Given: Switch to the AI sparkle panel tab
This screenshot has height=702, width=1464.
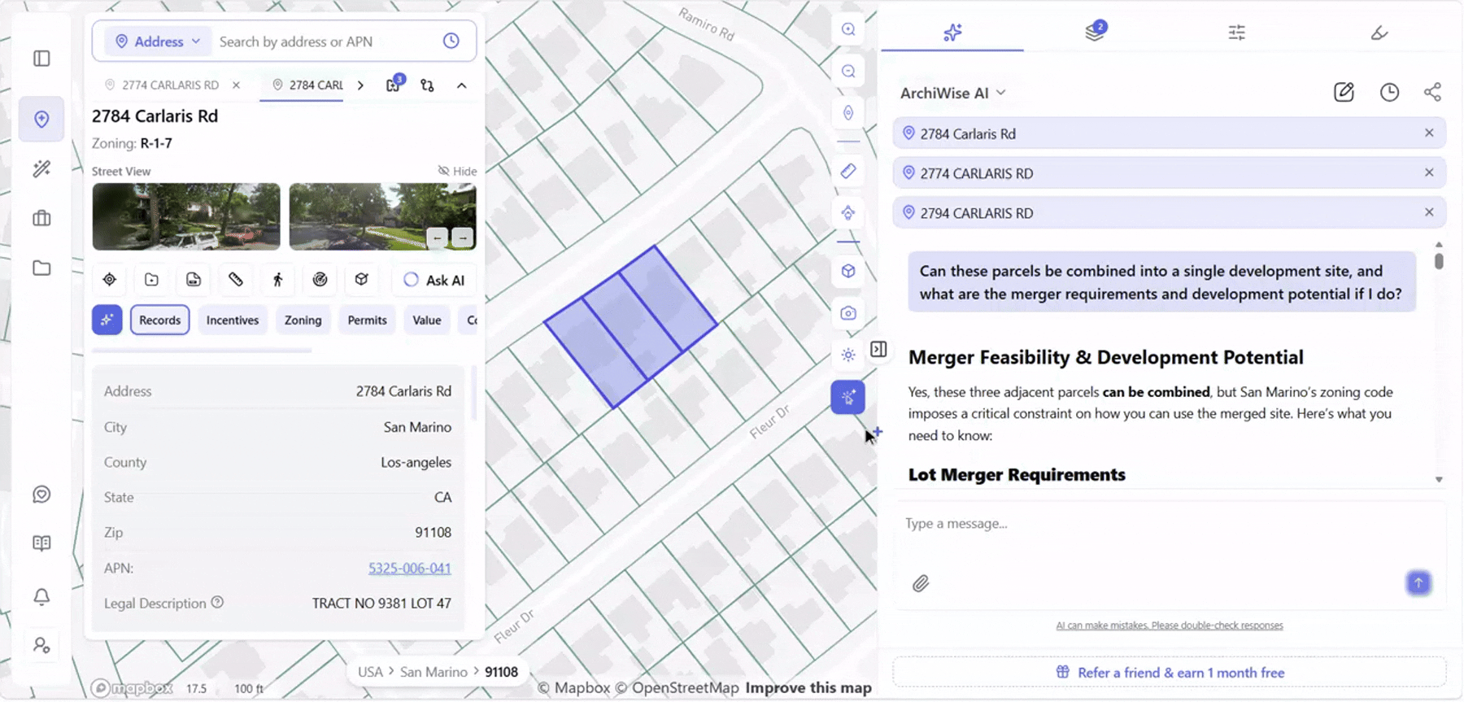Looking at the screenshot, I should pos(952,33).
